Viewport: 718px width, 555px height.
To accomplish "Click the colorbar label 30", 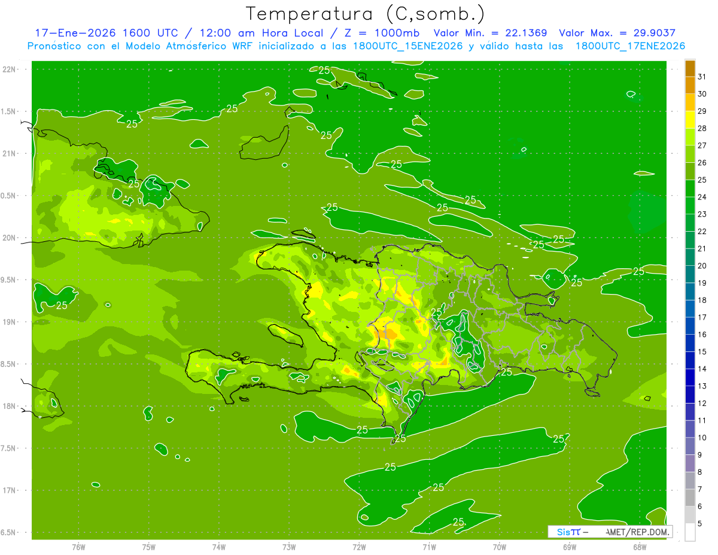I will pos(702,93).
